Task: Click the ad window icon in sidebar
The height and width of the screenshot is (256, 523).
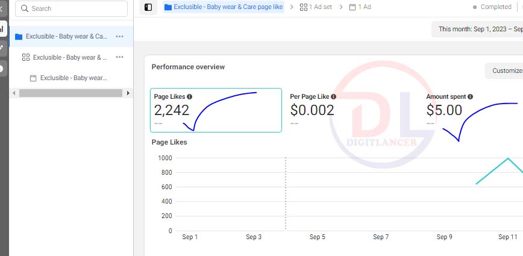Action: click(x=33, y=78)
